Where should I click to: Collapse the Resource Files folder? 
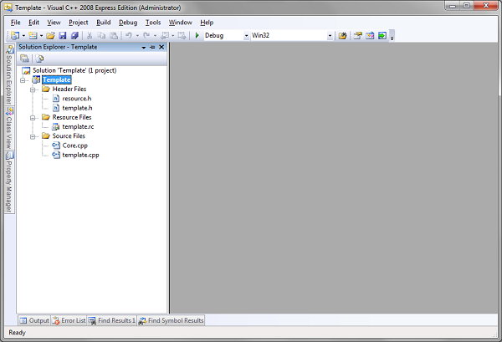(x=33, y=118)
